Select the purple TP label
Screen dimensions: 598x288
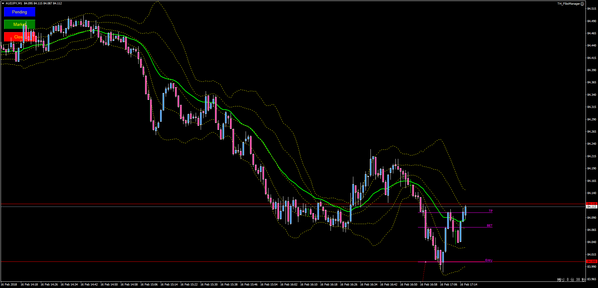(490, 211)
